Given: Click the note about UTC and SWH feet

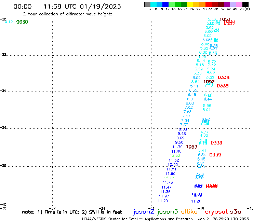Looking at the screenshot, I should (72, 212).
